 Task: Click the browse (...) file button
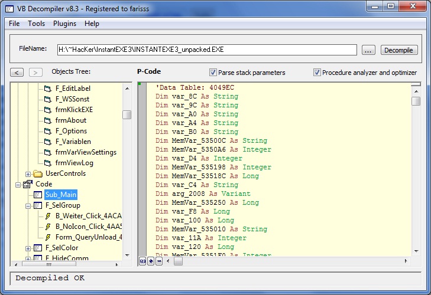point(368,50)
